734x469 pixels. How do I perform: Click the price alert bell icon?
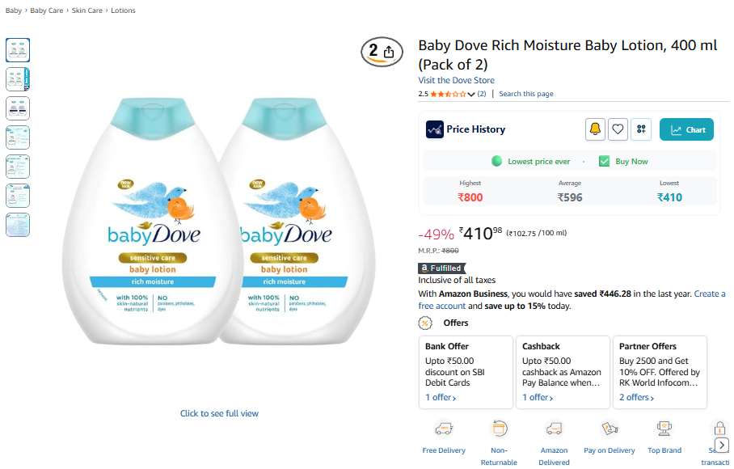click(595, 129)
